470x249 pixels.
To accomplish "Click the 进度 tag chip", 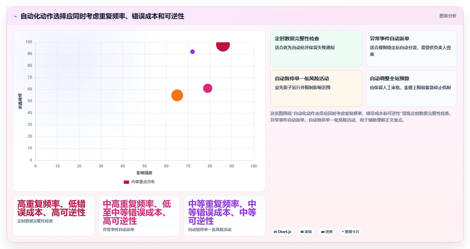I will pos(327,232).
